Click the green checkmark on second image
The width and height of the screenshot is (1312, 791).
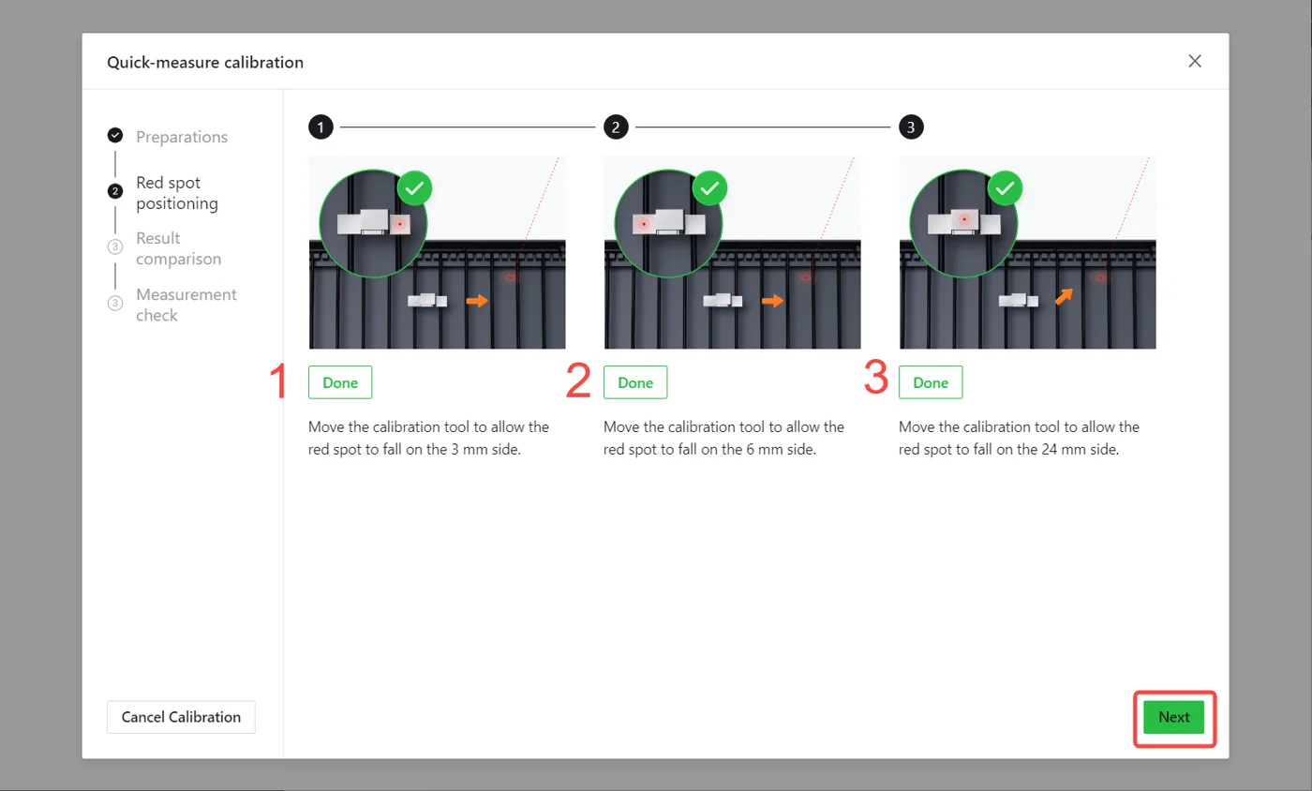pos(710,188)
